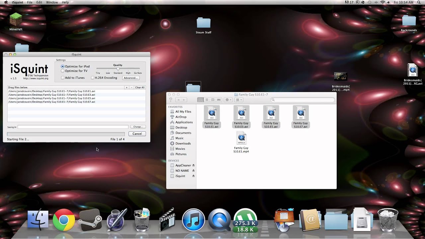Open uTorrent showing 275.3 K in Dock

pyautogui.click(x=245, y=220)
